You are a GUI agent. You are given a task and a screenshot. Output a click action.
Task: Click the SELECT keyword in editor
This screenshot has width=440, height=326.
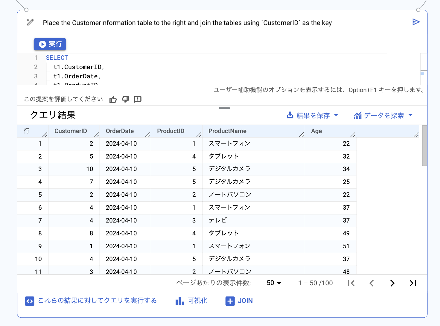(57, 58)
